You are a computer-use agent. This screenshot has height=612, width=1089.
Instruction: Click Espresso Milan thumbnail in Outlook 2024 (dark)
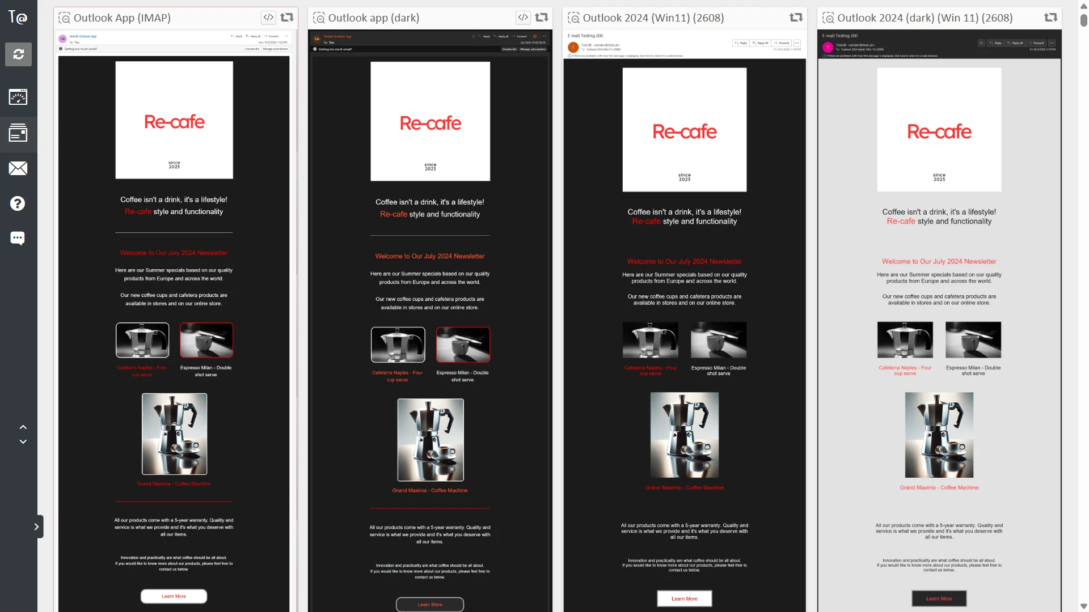click(973, 339)
